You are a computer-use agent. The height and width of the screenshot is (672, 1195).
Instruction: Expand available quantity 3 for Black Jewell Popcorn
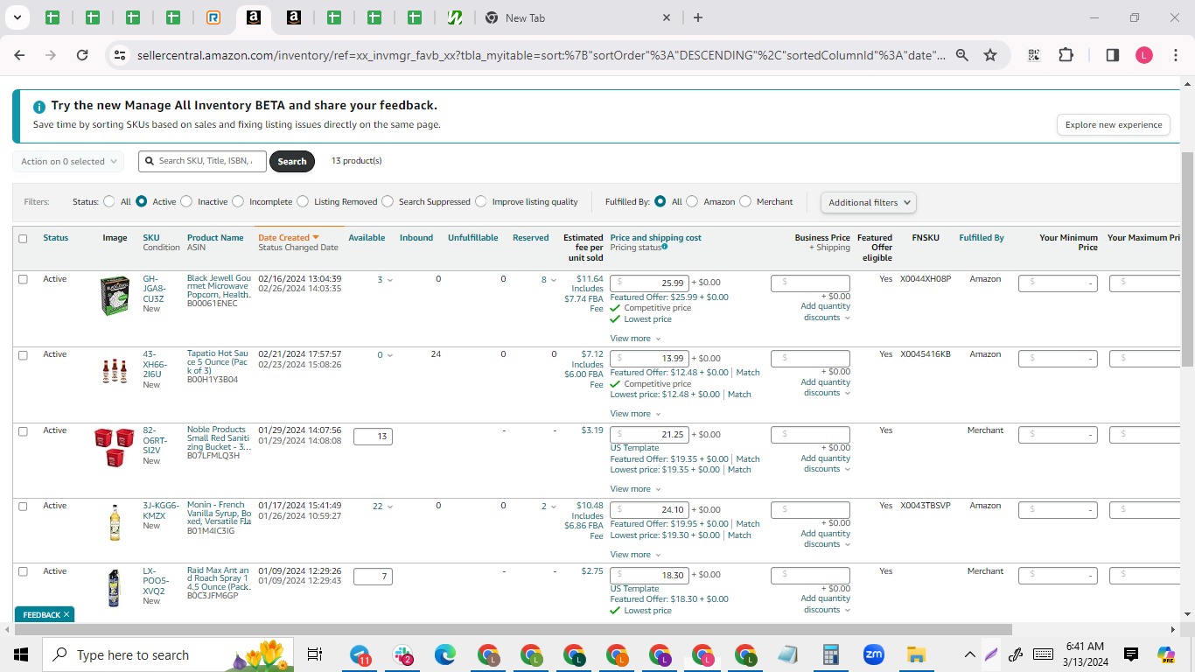[x=385, y=280]
